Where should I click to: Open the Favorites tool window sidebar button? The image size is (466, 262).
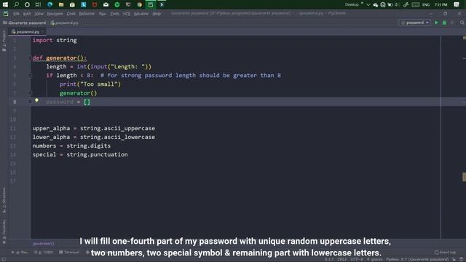(4, 231)
